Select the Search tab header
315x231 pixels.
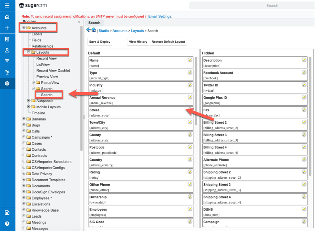tap(94, 23)
